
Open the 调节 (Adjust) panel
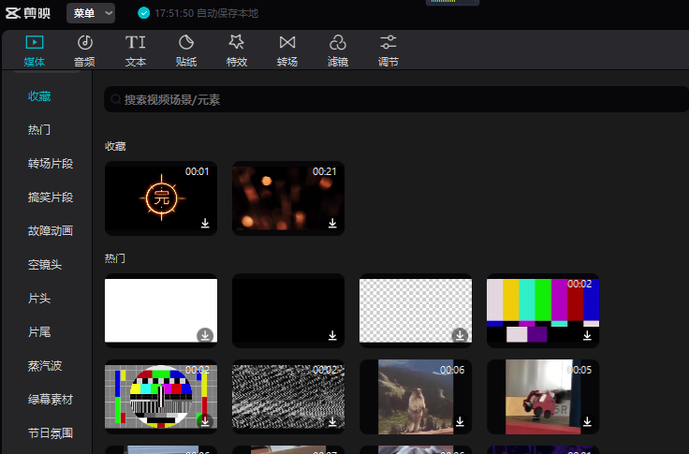(388, 50)
